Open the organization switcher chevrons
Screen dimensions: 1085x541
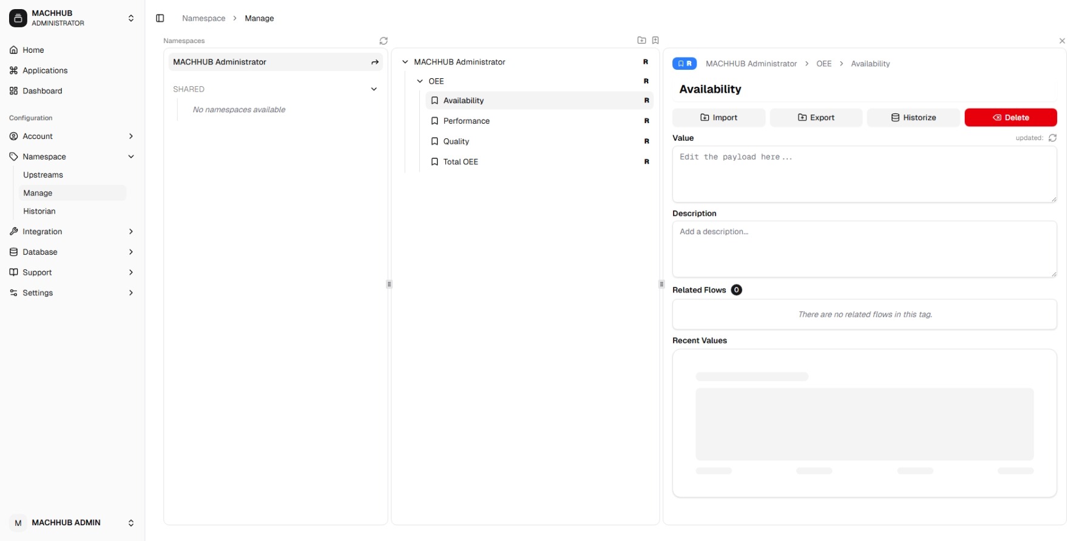[x=131, y=18]
